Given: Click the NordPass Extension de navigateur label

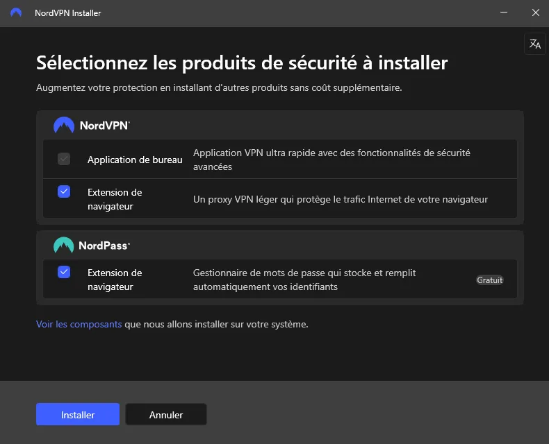Looking at the screenshot, I should point(115,280).
